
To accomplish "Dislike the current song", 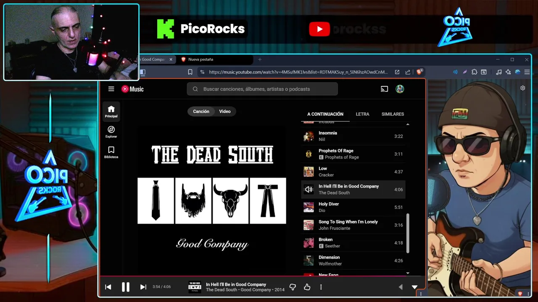I will (293, 287).
